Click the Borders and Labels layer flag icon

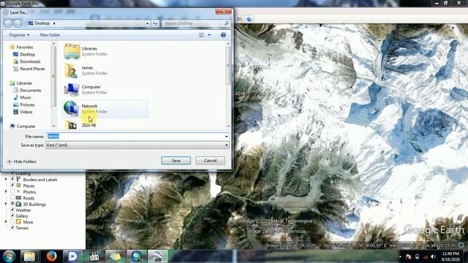coord(18,180)
